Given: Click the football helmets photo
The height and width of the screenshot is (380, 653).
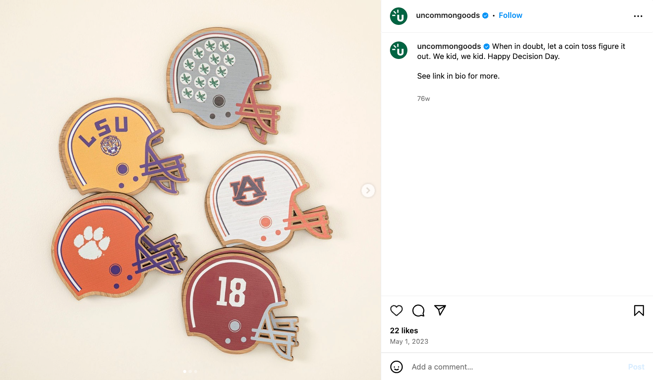Looking at the screenshot, I should pos(190,190).
